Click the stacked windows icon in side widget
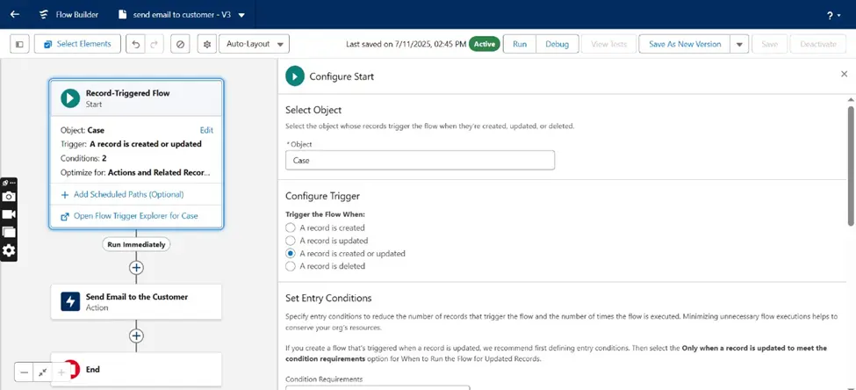856x390 pixels. pyautogui.click(x=9, y=232)
